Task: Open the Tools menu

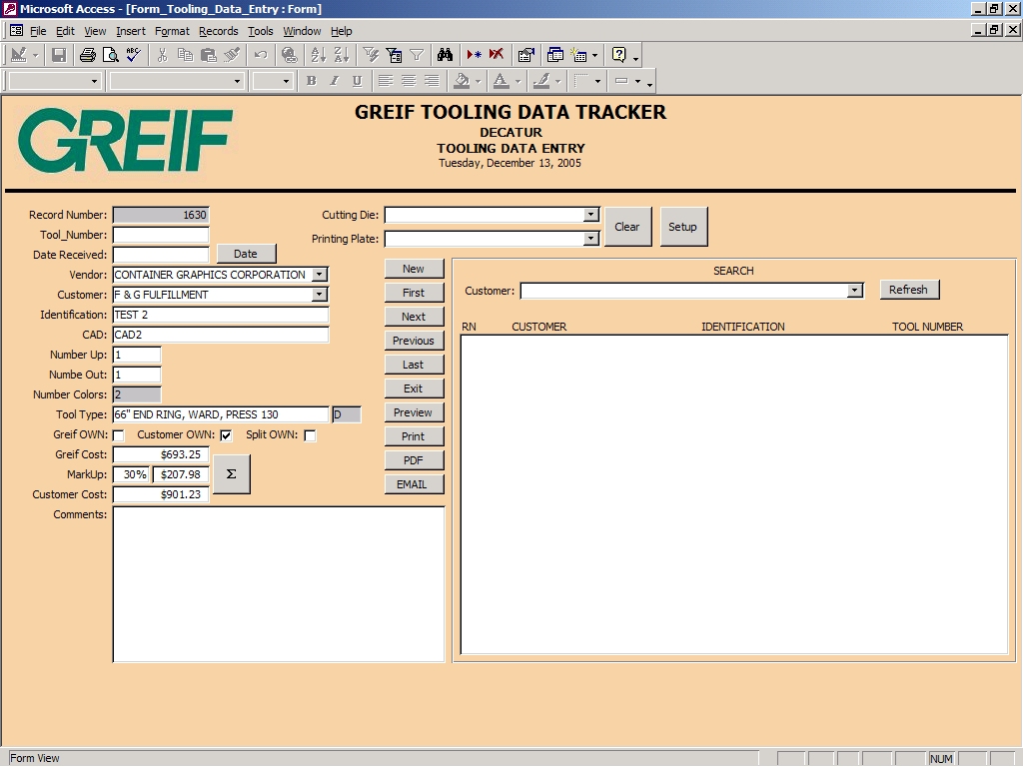Action: click(261, 31)
